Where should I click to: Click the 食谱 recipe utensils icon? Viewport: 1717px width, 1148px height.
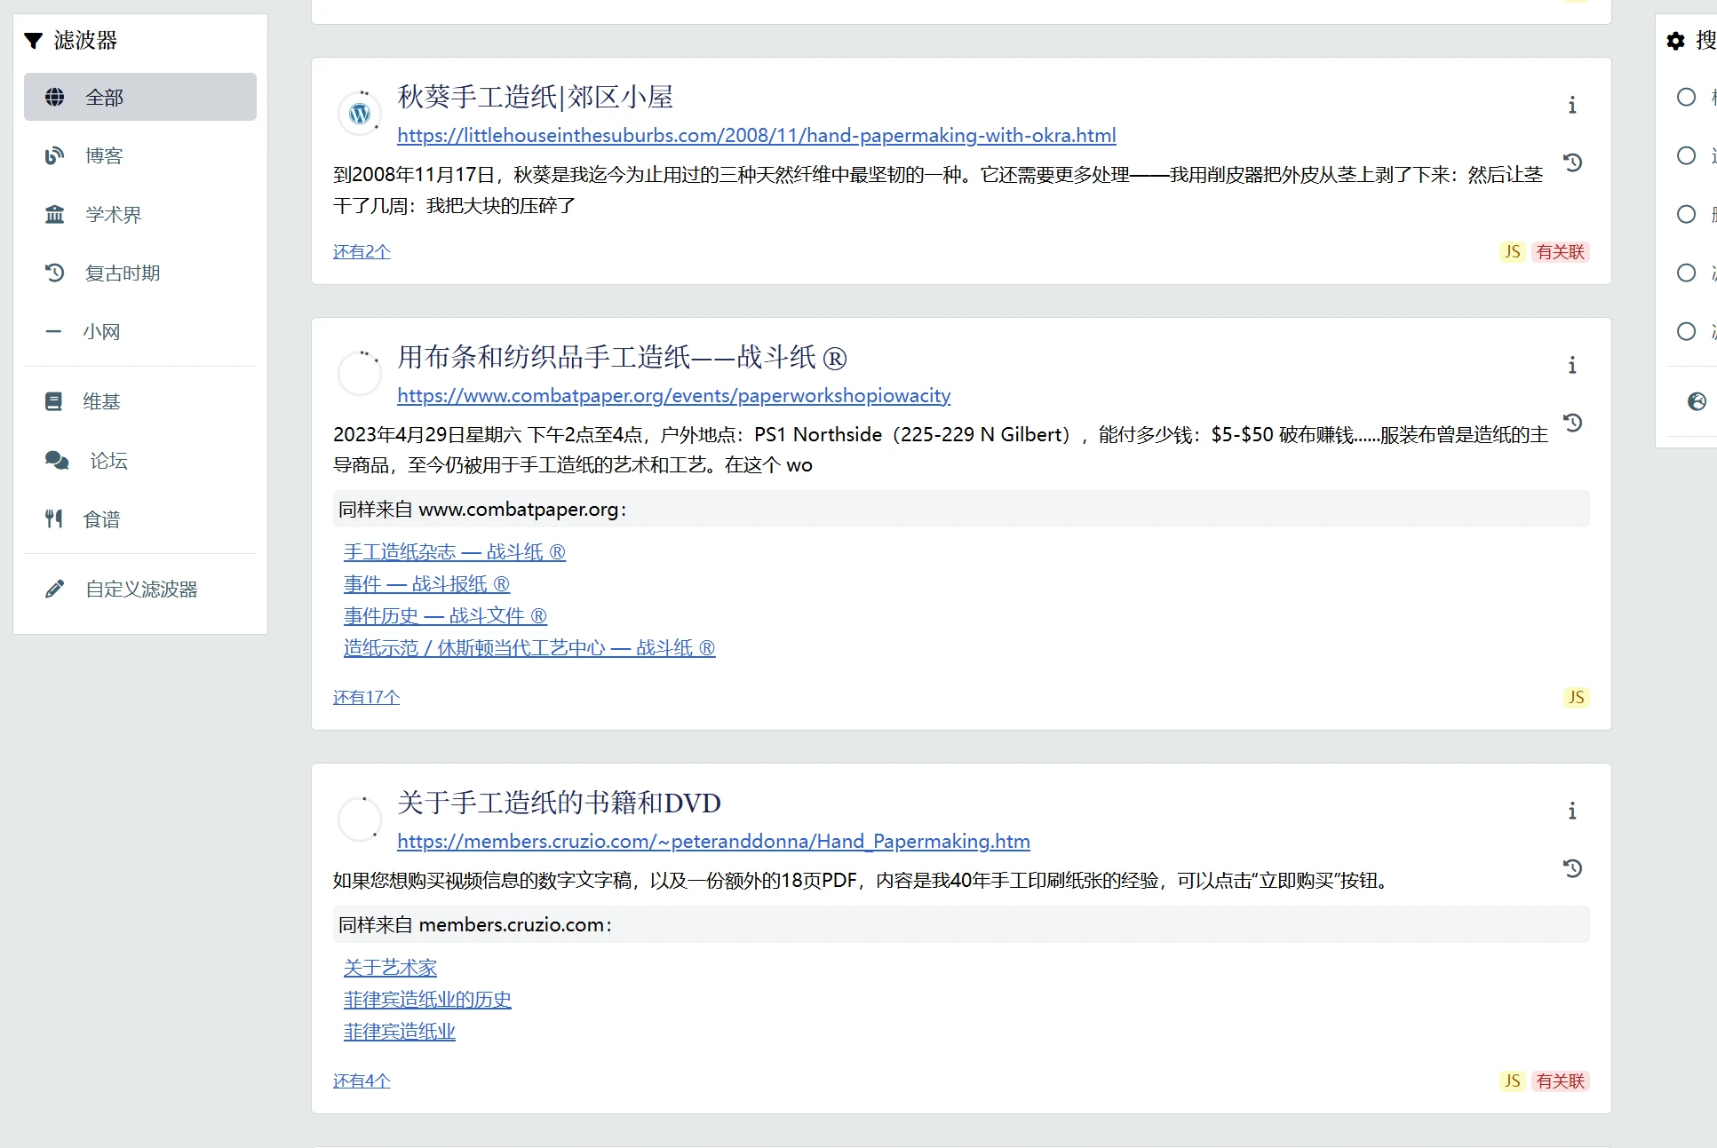[54, 519]
